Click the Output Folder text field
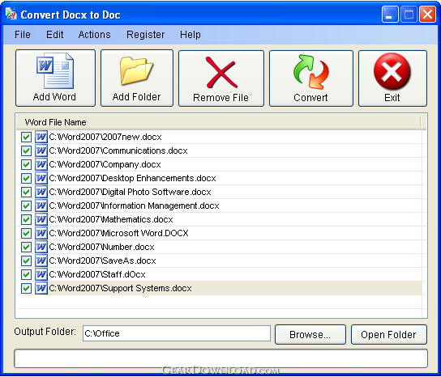441x377 pixels. point(177,333)
